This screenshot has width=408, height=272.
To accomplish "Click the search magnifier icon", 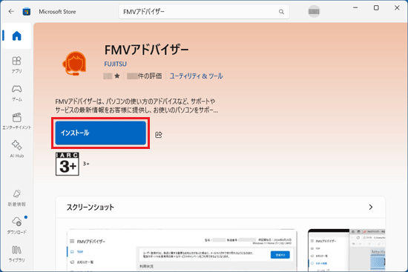I will tap(281, 12).
